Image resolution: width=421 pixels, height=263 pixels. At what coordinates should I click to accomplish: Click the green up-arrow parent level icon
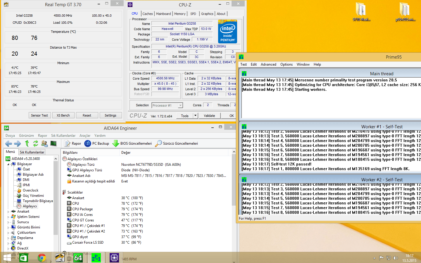click(x=27, y=144)
